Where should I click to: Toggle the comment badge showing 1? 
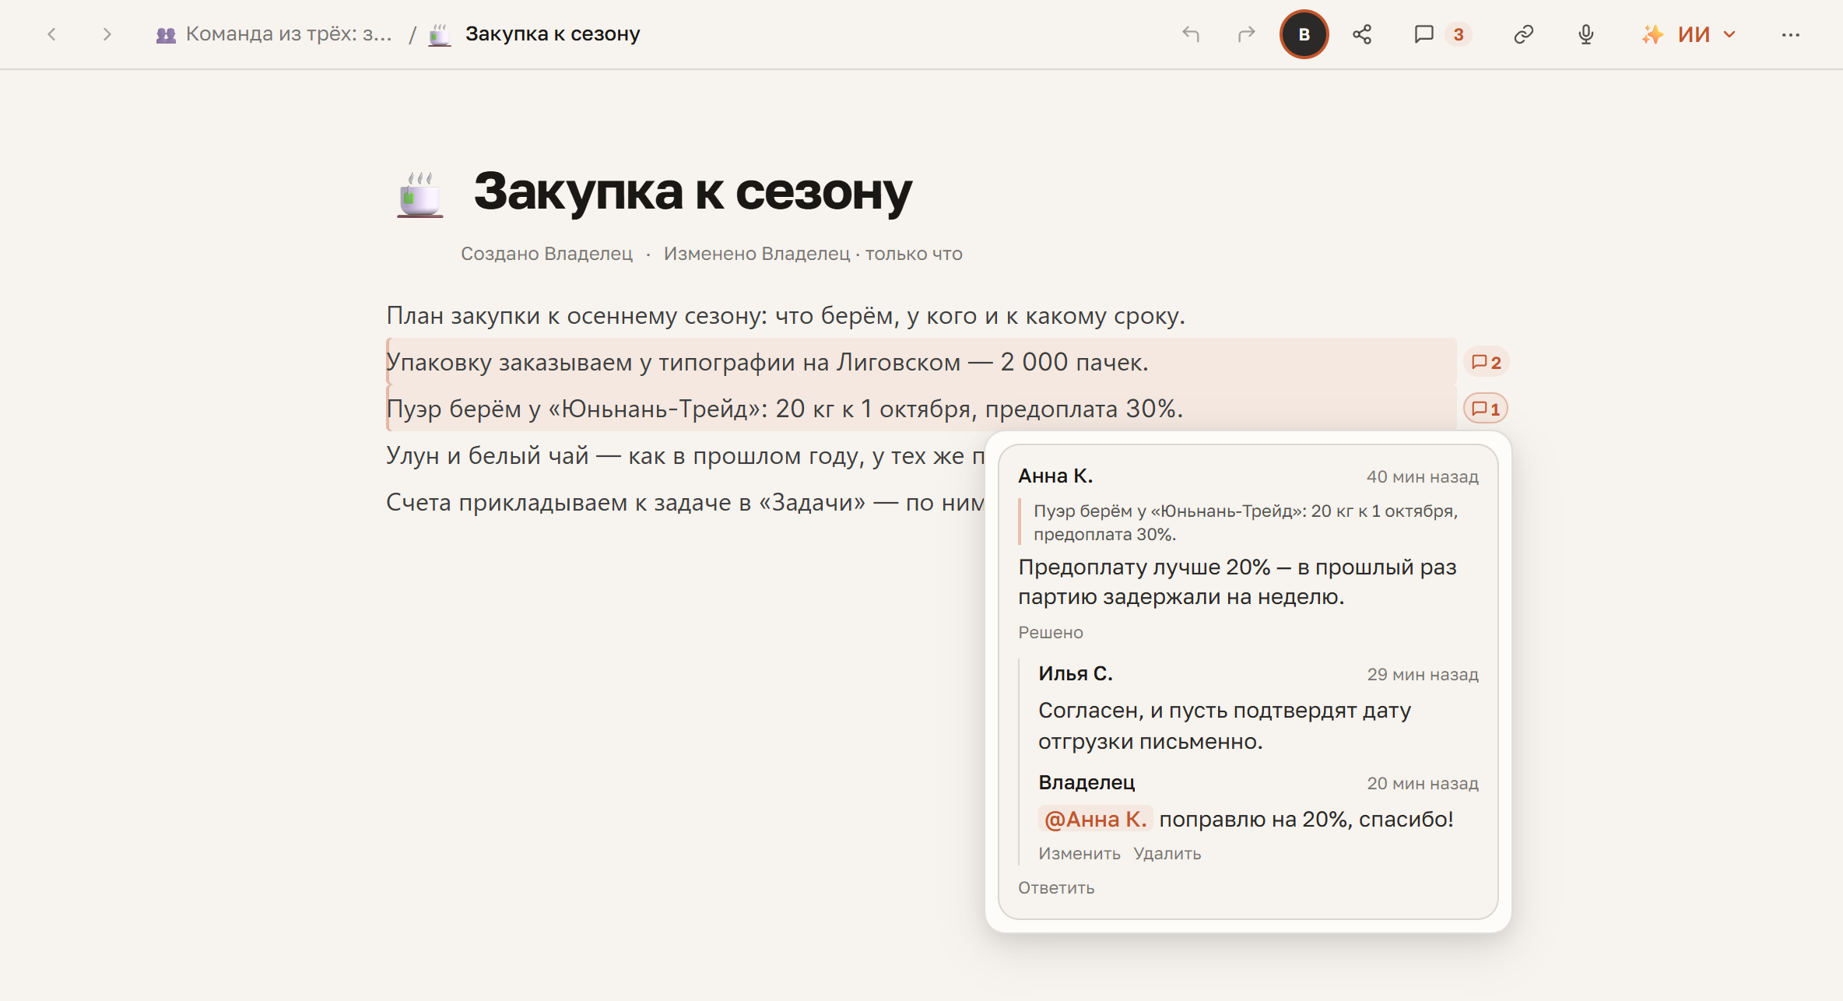pyautogui.click(x=1486, y=409)
